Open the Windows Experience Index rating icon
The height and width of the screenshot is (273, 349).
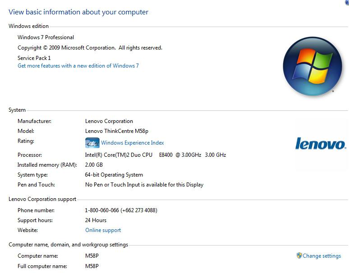pos(92,143)
